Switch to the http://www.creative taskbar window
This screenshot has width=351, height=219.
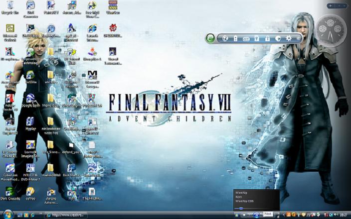[66, 215]
